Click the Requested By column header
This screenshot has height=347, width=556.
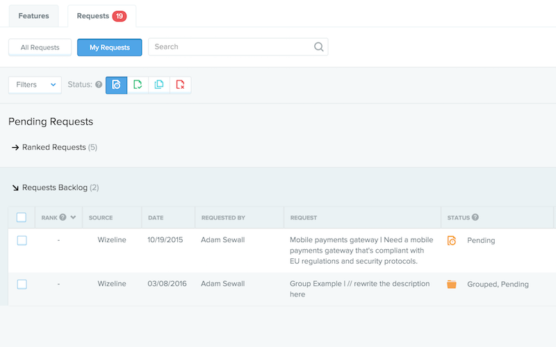point(223,218)
